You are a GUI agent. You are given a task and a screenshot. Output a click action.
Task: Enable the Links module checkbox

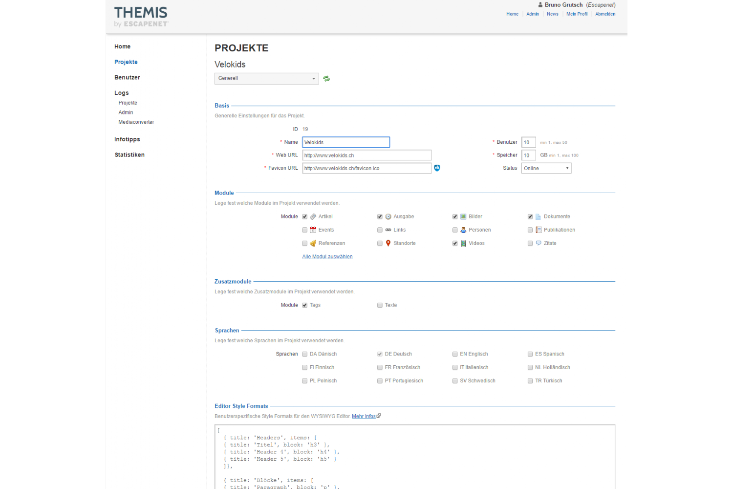pos(380,230)
